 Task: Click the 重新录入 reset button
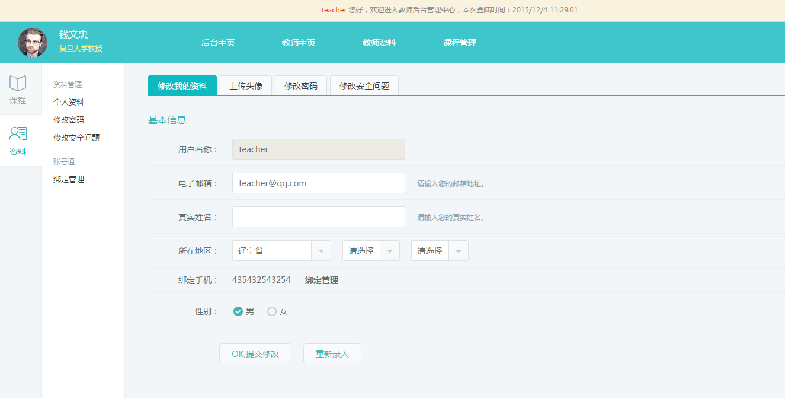(332, 354)
